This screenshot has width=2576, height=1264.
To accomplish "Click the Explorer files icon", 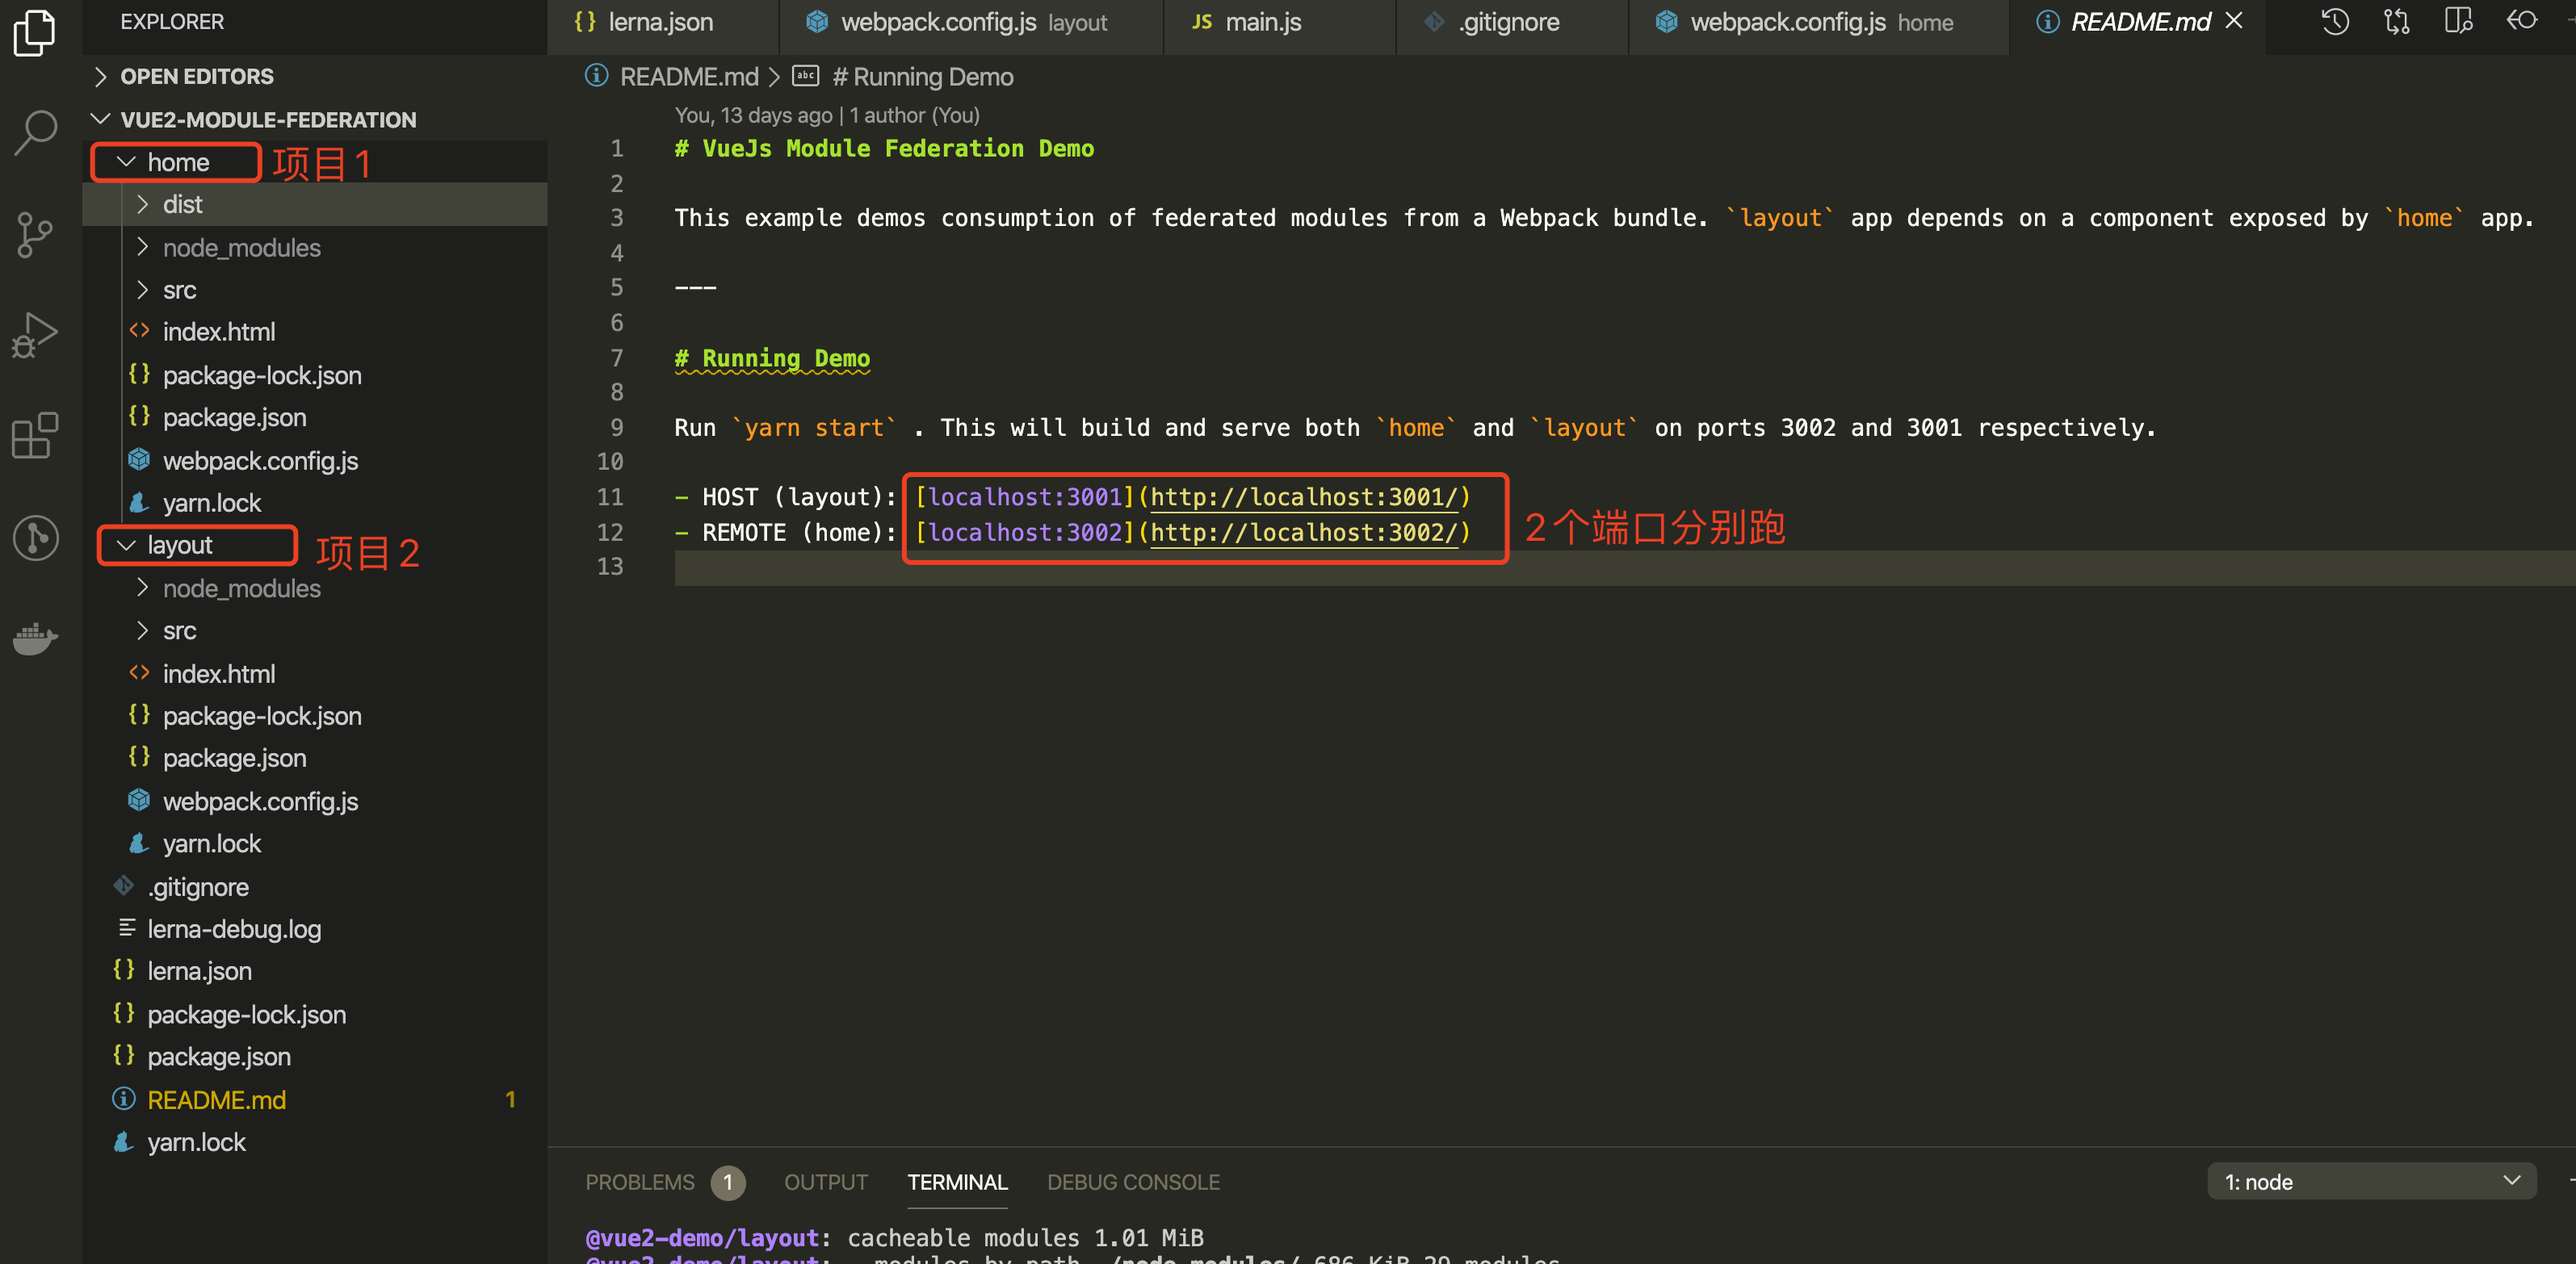I will [x=36, y=32].
